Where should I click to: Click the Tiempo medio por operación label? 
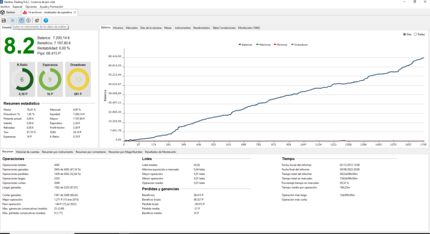299,187
